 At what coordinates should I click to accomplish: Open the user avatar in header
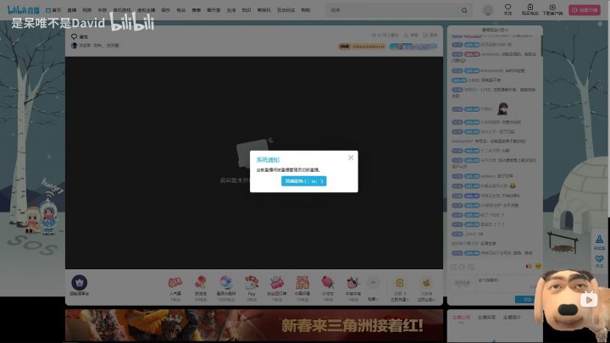tap(488, 10)
